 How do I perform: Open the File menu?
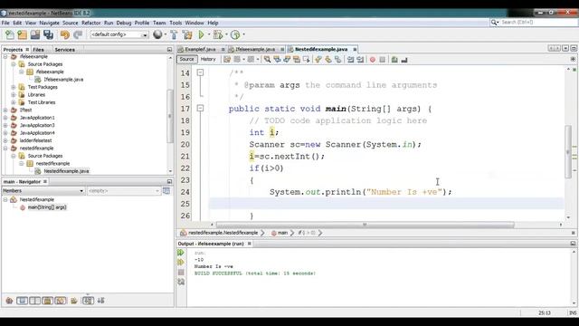click(x=5, y=23)
